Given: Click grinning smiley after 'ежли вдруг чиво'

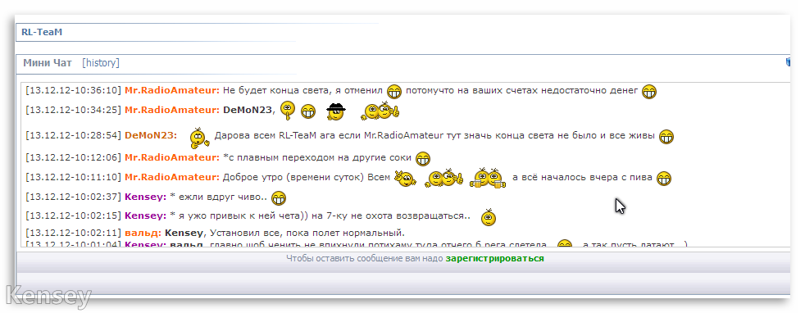Looking at the screenshot, I should click(278, 198).
